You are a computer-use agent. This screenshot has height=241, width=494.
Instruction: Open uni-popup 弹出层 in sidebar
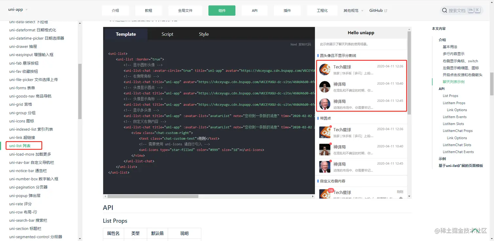tap(25, 195)
